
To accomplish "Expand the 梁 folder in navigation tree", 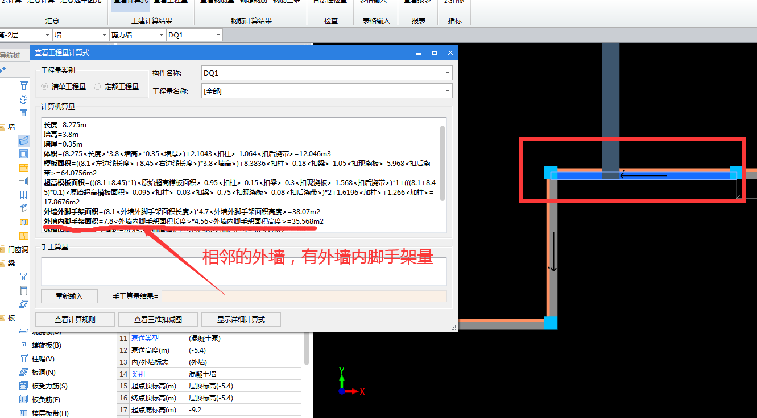I will pyautogui.click(x=2, y=264).
